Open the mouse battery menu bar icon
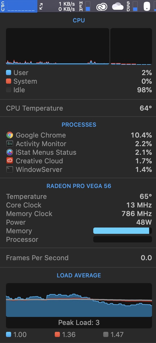 click(147, 6)
